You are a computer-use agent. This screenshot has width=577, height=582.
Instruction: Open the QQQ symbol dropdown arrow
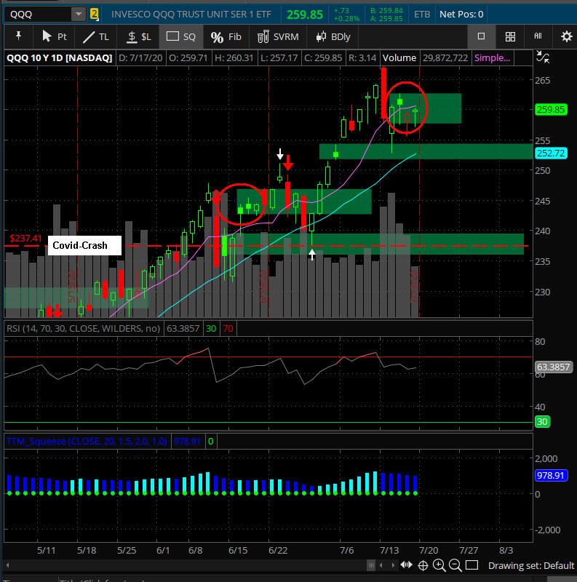[x=78, y=14]
